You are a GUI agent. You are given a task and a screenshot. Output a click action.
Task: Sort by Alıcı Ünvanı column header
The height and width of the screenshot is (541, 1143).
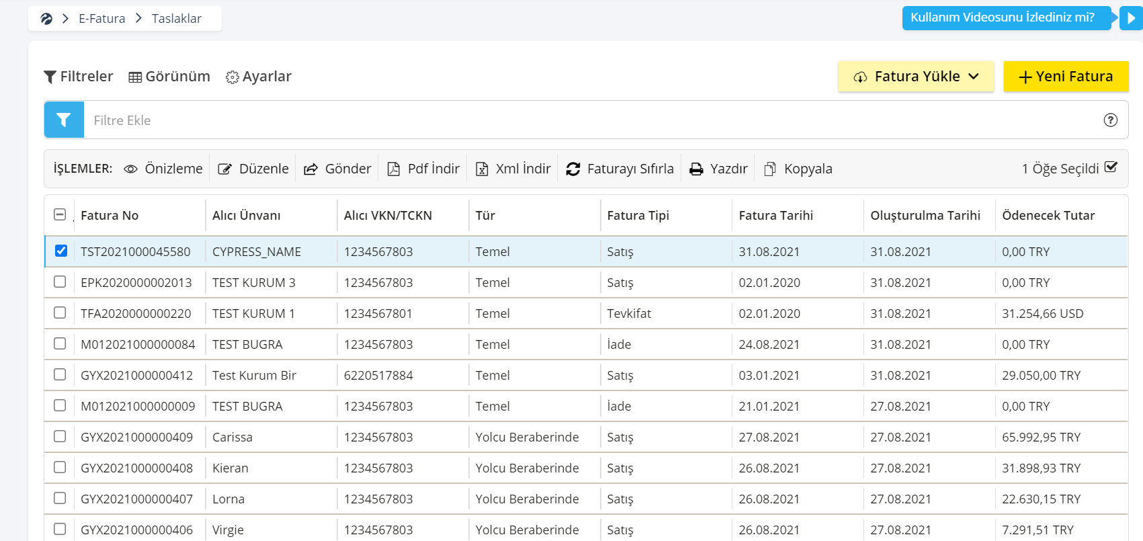[247, 216]
